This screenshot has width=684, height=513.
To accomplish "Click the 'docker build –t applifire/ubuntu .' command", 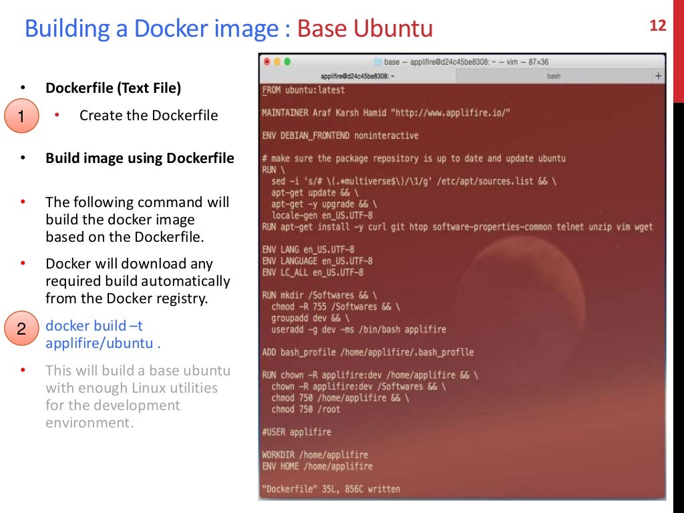I will (x=103, y=335).
